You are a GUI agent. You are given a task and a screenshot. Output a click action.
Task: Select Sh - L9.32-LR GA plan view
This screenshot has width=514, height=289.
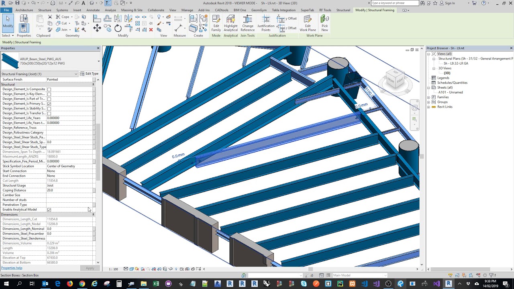click(456, 63)
